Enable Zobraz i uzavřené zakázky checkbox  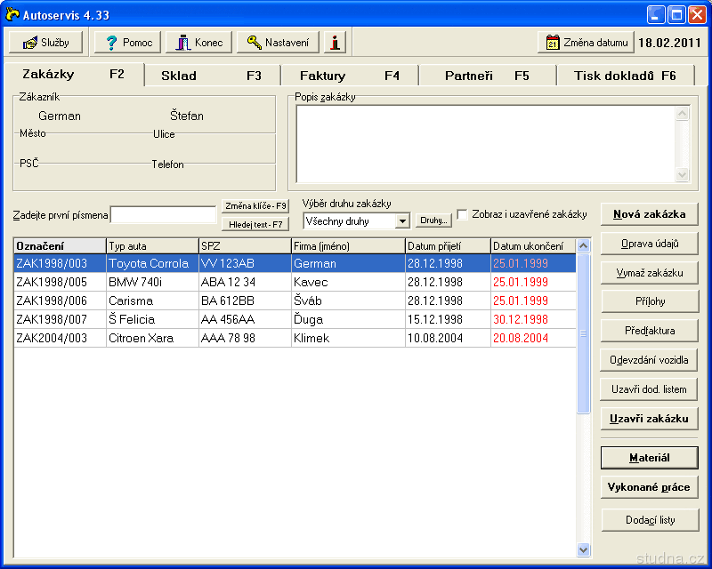point(463,214)
